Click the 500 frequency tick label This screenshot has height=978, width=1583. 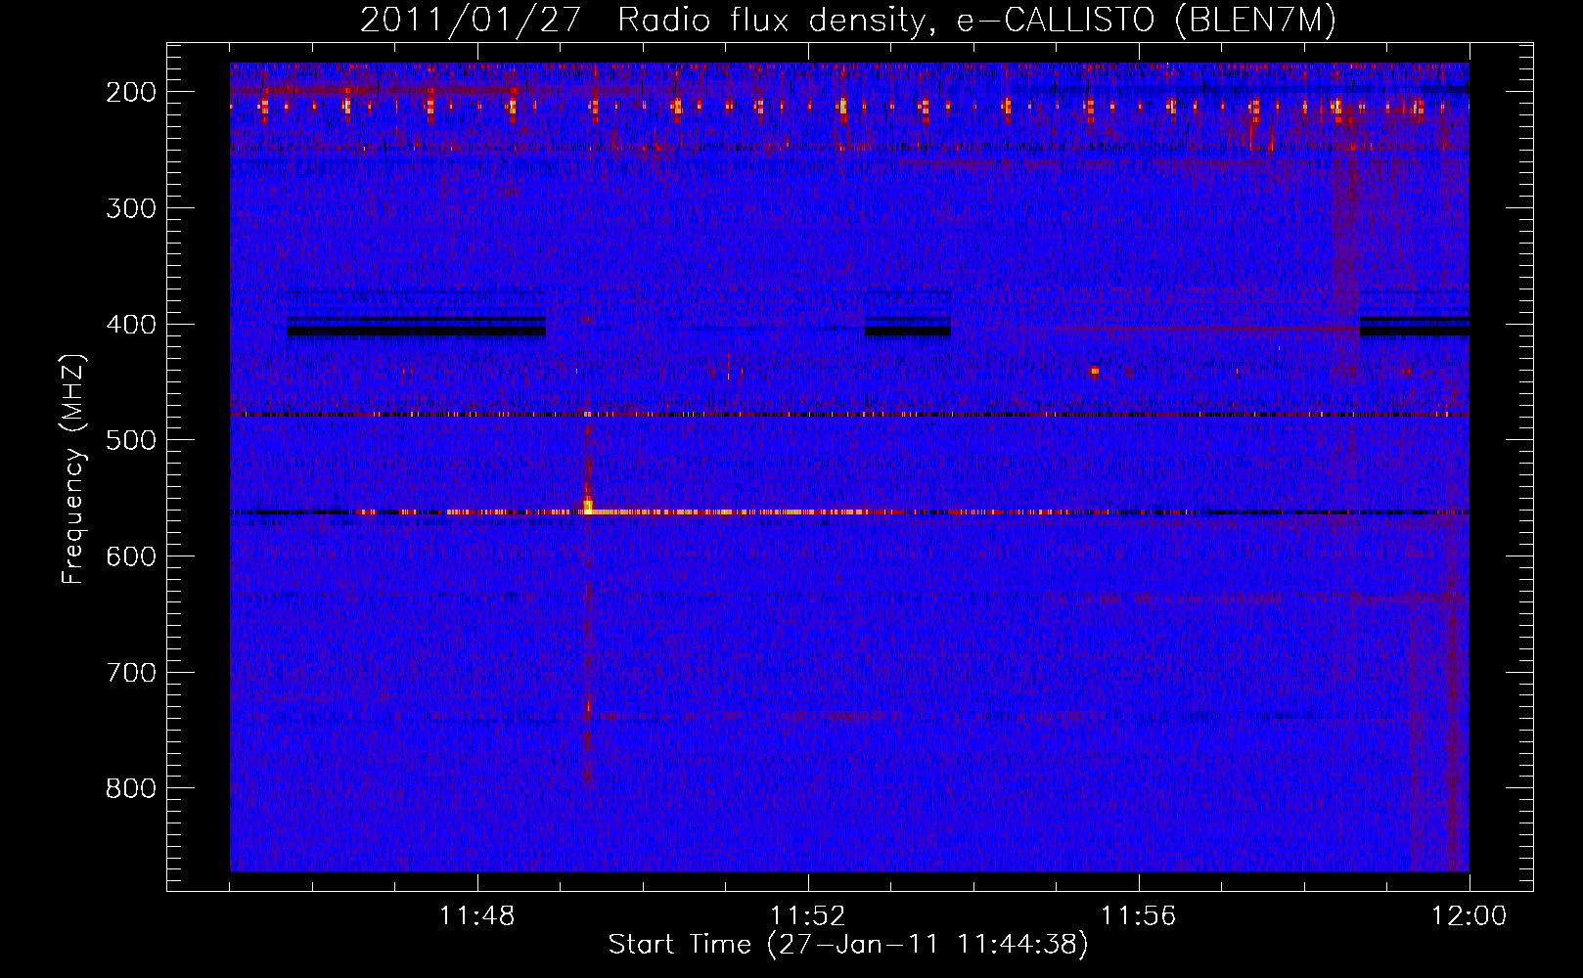tap(131, 440)
